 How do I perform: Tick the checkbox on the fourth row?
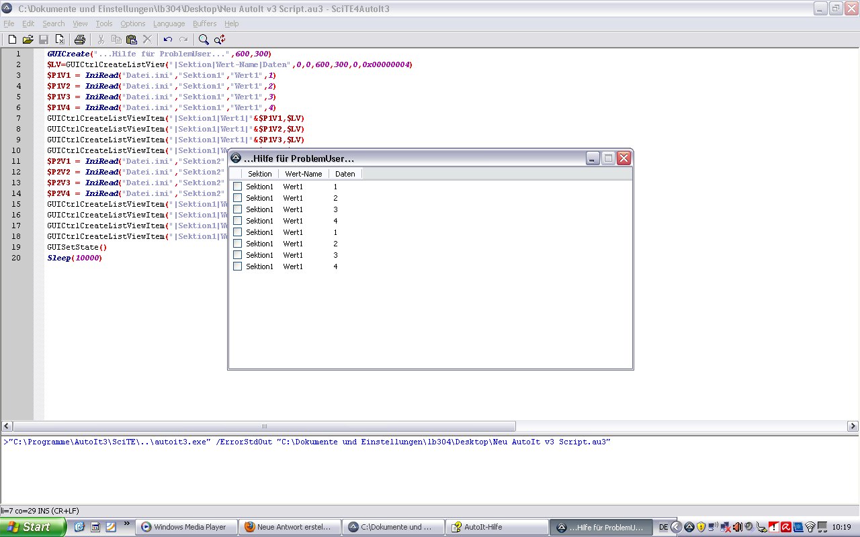point(237,221)
